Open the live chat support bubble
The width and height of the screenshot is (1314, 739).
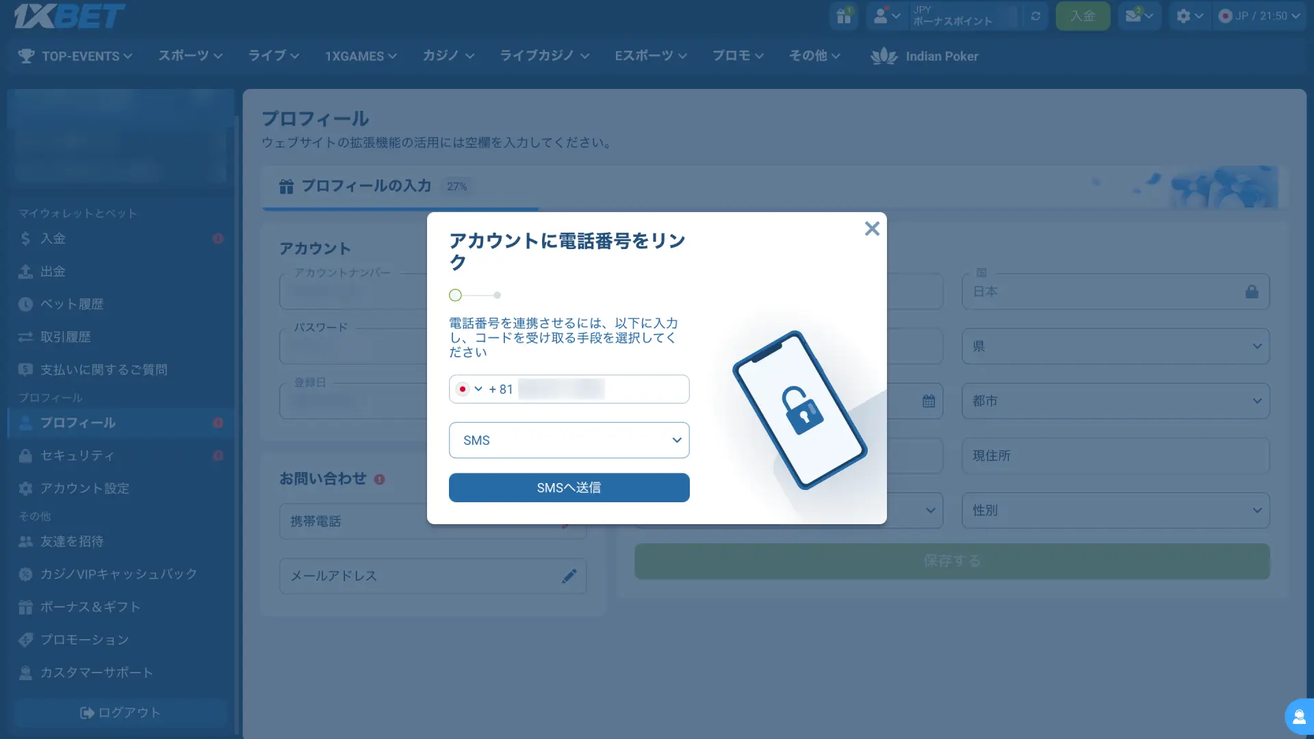pos(1299,717)
